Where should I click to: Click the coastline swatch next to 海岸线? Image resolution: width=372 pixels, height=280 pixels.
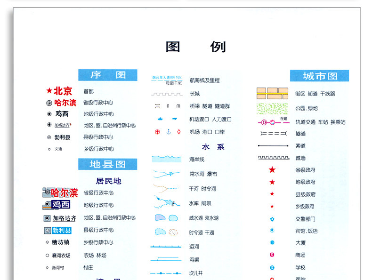[x=167, y=159]
